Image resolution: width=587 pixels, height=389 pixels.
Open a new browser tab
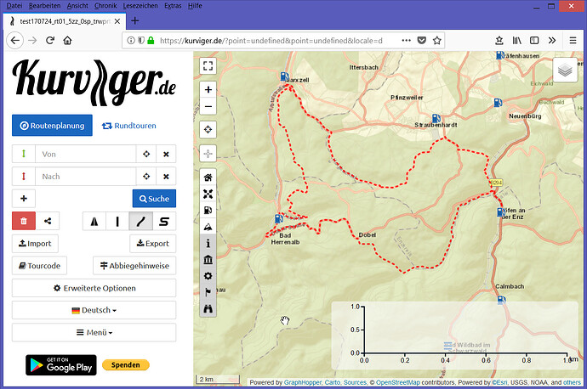click(x=135, y=21)
